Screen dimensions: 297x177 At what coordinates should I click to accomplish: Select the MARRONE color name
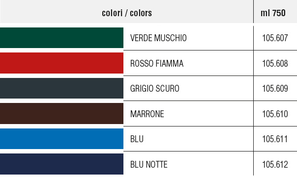[147, 114]
